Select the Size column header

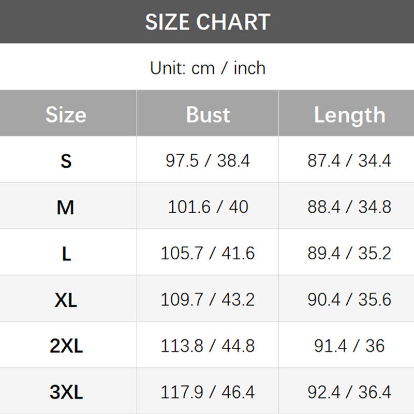click(66, 115)
